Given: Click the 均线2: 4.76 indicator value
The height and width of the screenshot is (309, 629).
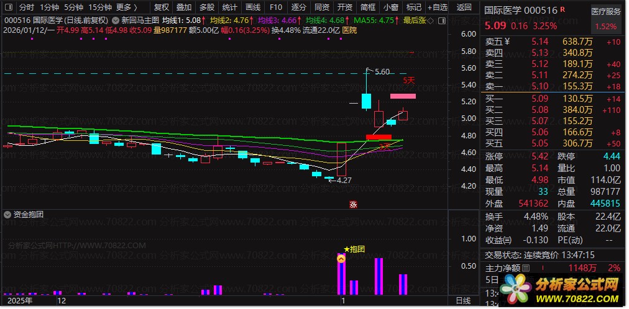Looking at the screenshot, I should (232, 20).
